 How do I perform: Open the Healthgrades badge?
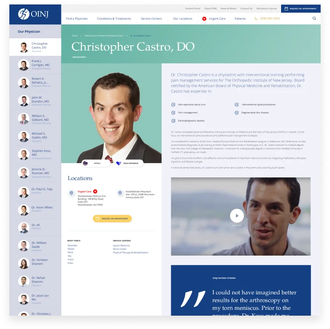click(127, 163)
